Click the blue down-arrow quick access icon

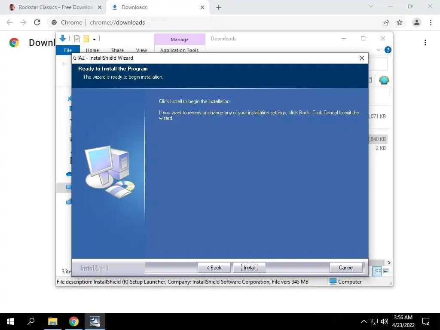tap(63, 38)
